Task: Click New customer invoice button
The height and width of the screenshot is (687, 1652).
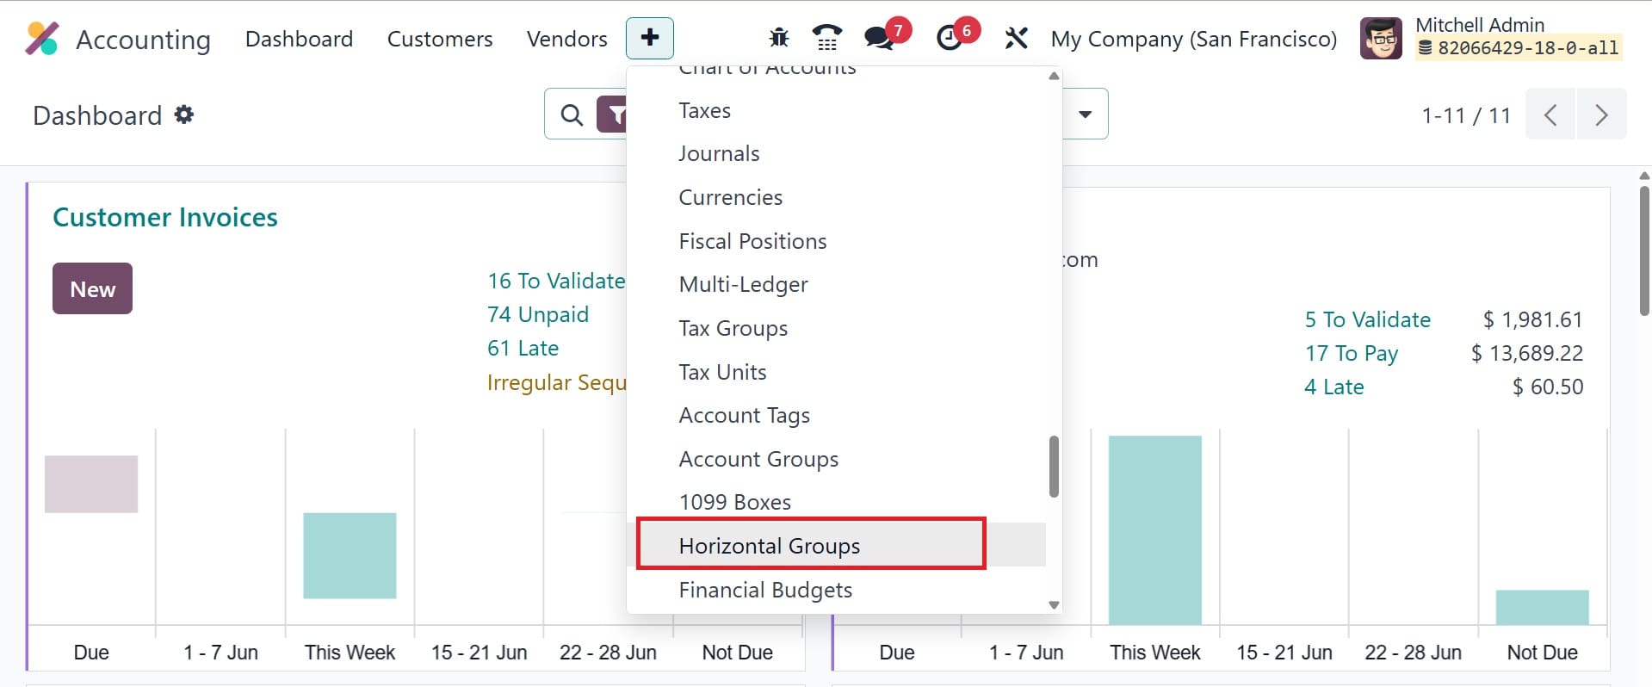Action: tap(92, 288)
